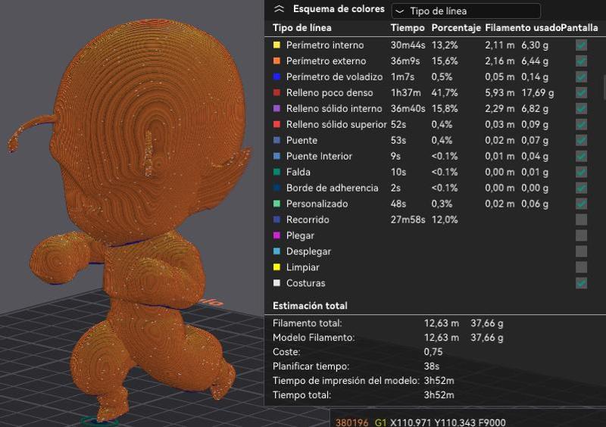Click the G-code line number 380196
Image resolution: width=606 pixels, height=427 pixels.
point(351,422)
